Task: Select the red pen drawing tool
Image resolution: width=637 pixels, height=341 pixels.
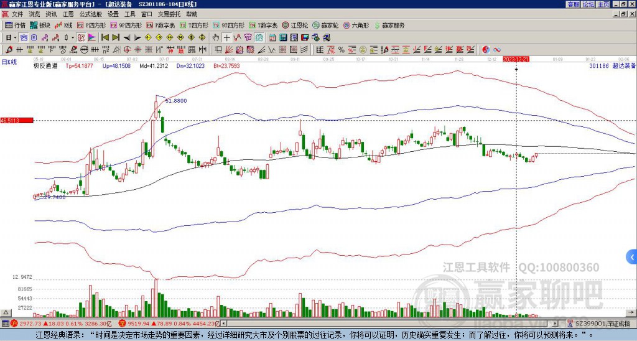Action: 8,50
